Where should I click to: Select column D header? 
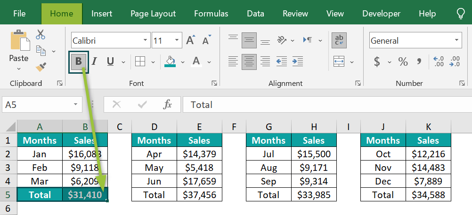(154, 127)
